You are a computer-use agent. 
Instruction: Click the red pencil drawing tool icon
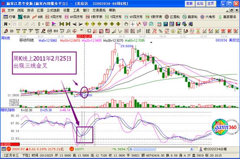coord(6,31)
